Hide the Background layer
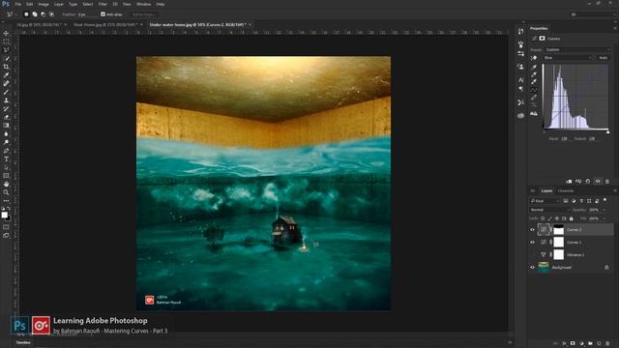Screen dimensions: 619x348 [532, 268]
